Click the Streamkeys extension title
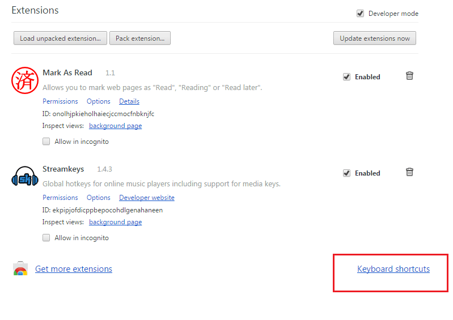This screenshot has height=320, width=453. (x=63, y=169)
